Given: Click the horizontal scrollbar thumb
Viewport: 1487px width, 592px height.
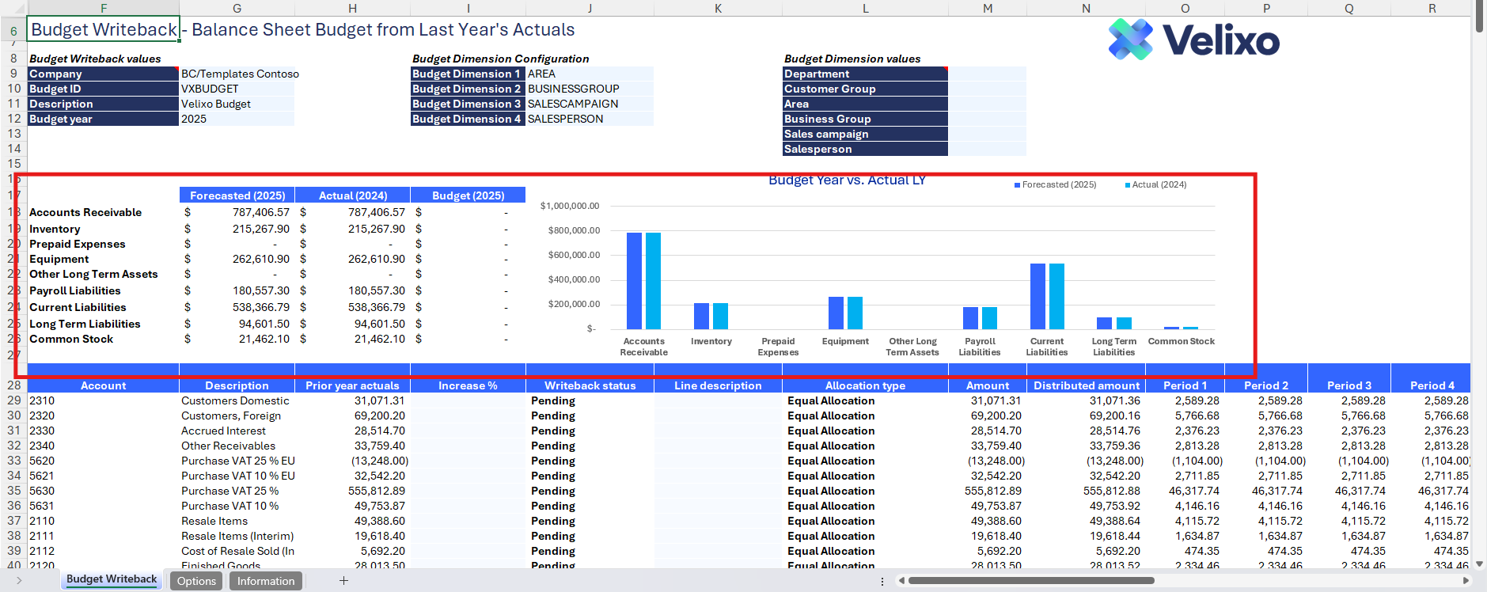Looking at the screenshot, I should [x=1030, y=581].
